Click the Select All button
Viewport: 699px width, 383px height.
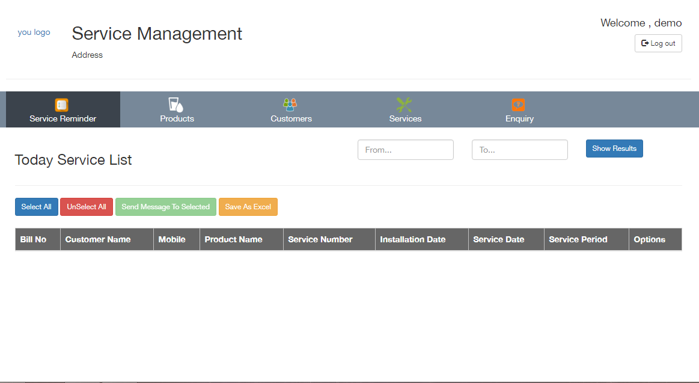pyautogui.click(x=37, y=207)
